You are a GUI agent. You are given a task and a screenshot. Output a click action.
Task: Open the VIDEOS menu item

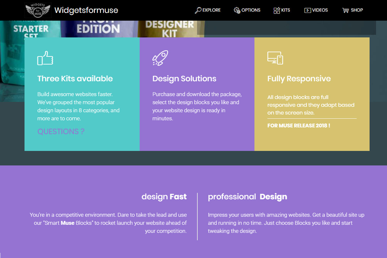coord(320,10)
